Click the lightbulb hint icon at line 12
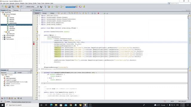This screenshot has width=191, height=107. coord(37,32)
